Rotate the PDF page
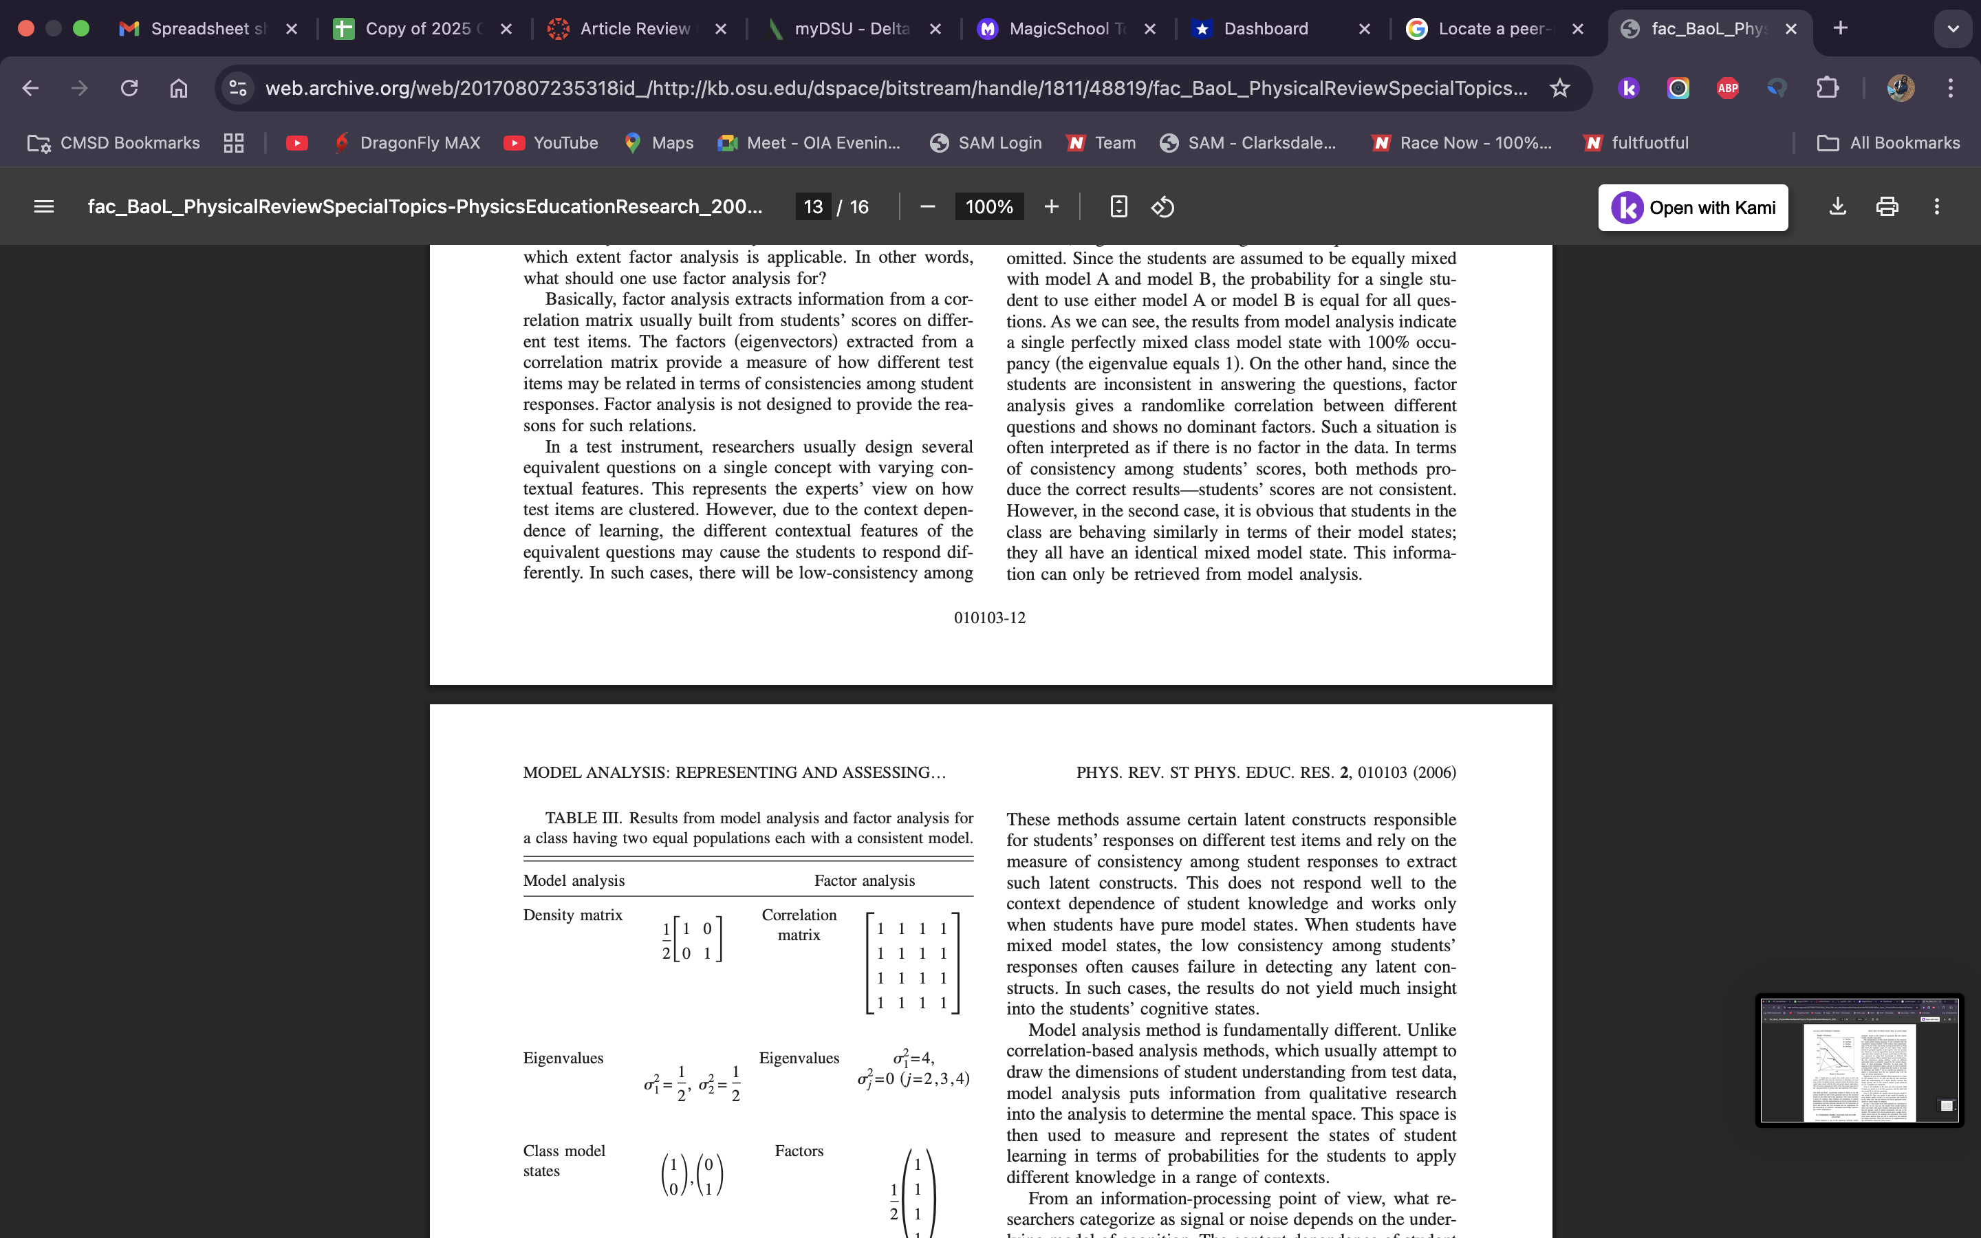 (1162, 206)
